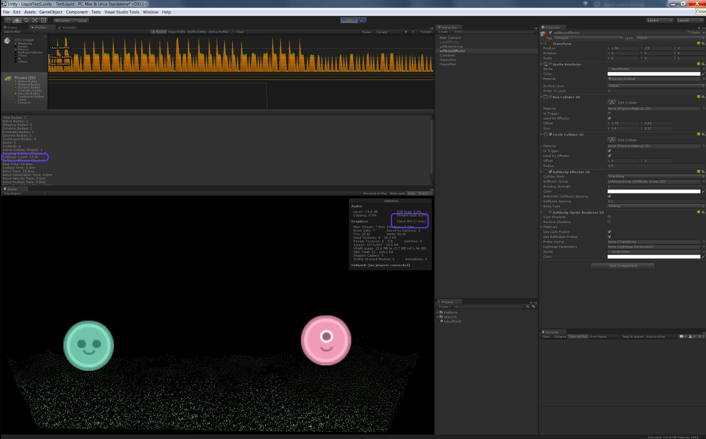Select the Move tool in the toolbar
This screenshot has width=706, height=439.
tap(17, 20)
